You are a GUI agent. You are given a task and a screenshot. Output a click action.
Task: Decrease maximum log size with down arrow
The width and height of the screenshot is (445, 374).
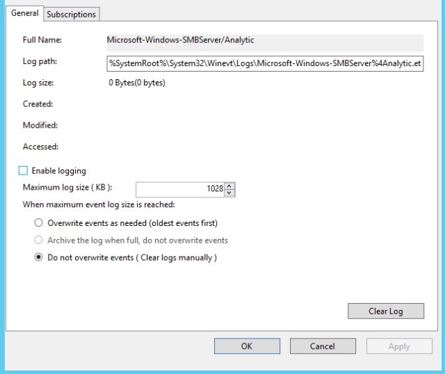[x=229, y=193]
